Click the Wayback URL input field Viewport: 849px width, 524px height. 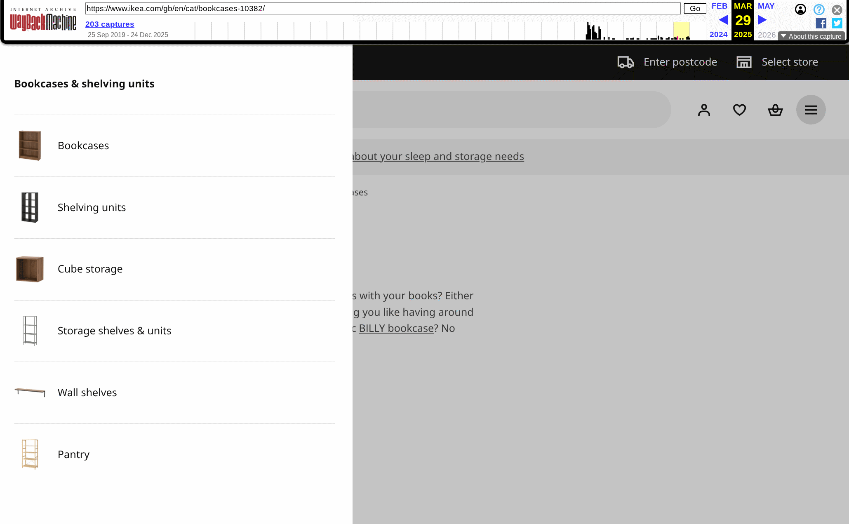pos(382,9)
